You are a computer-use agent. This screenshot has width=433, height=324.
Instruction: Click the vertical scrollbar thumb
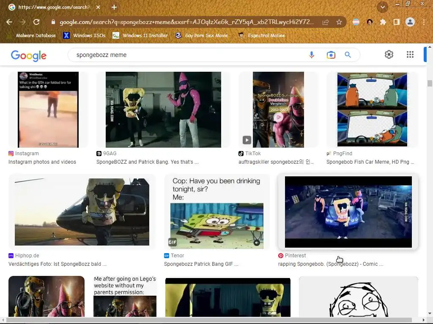(x=430, y=83)
